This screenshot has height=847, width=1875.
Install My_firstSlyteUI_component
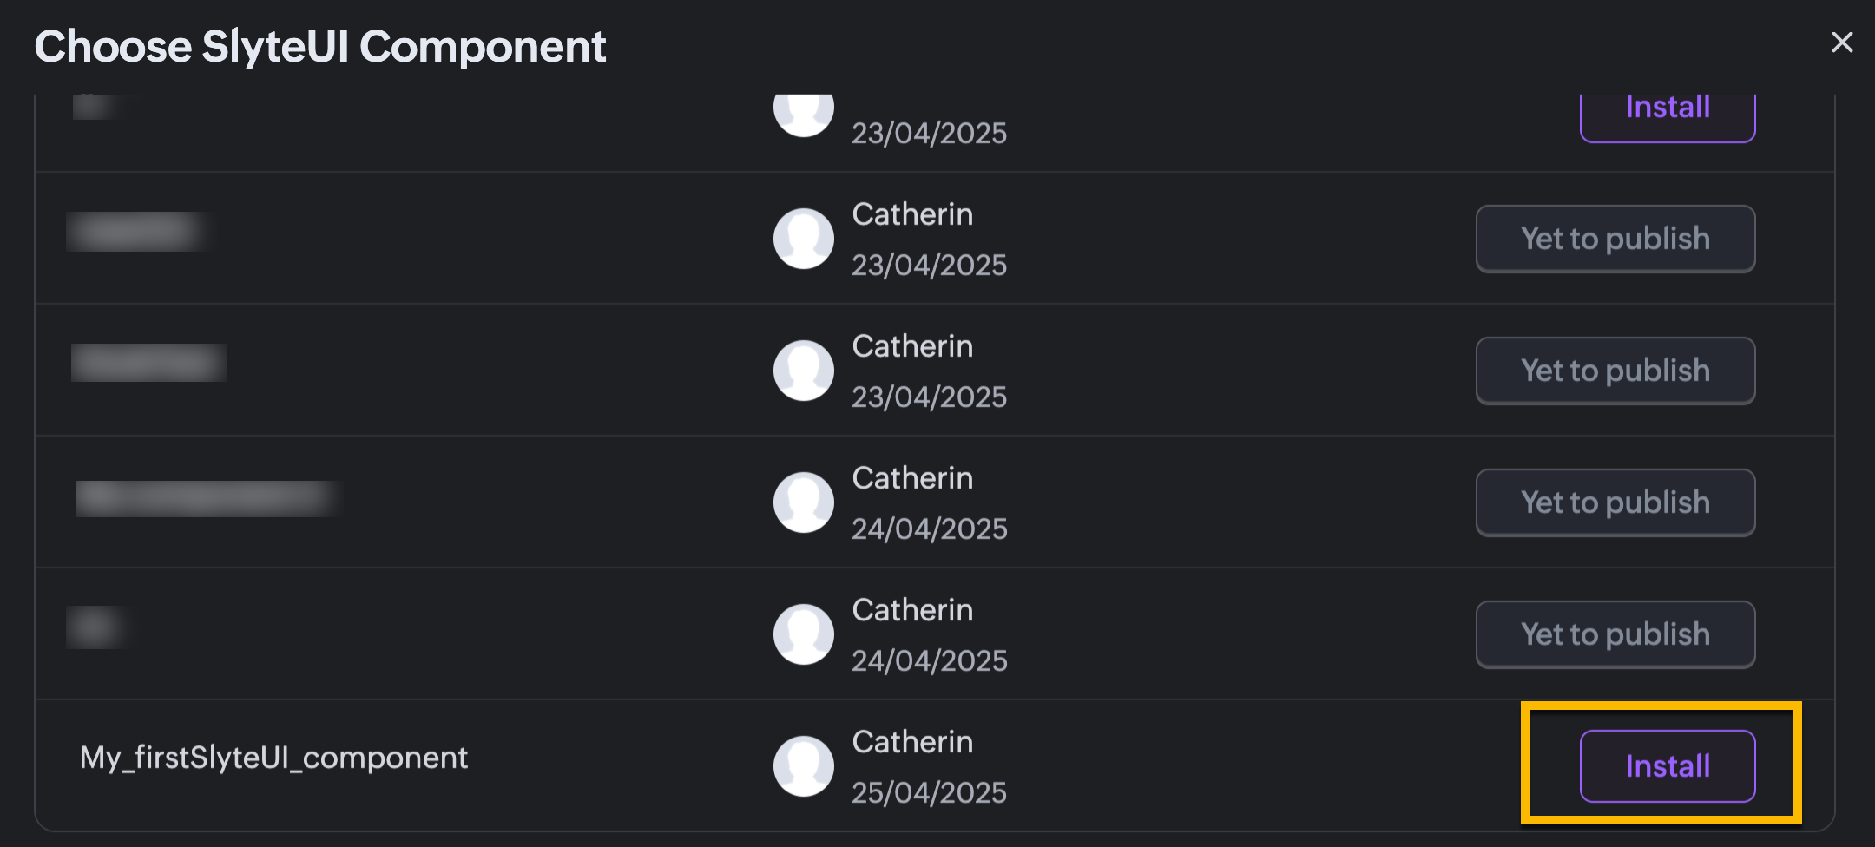tap(1667, 765)
